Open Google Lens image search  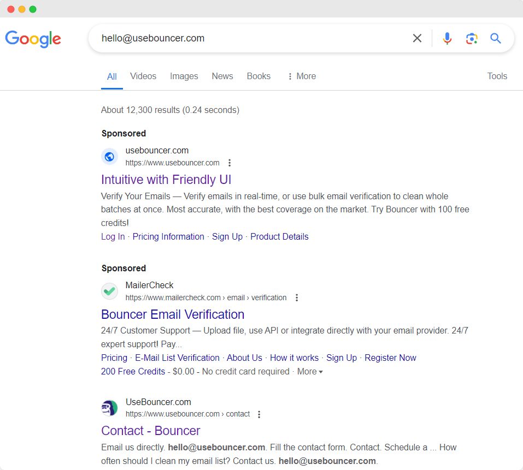pyautogui.click(x=472, y=38)
